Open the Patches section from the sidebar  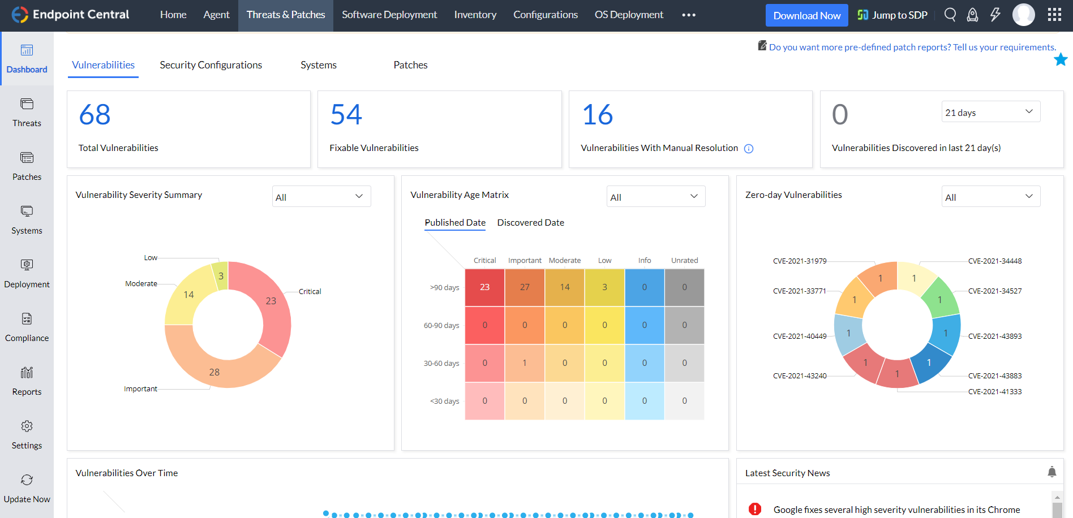pos(27,166)
